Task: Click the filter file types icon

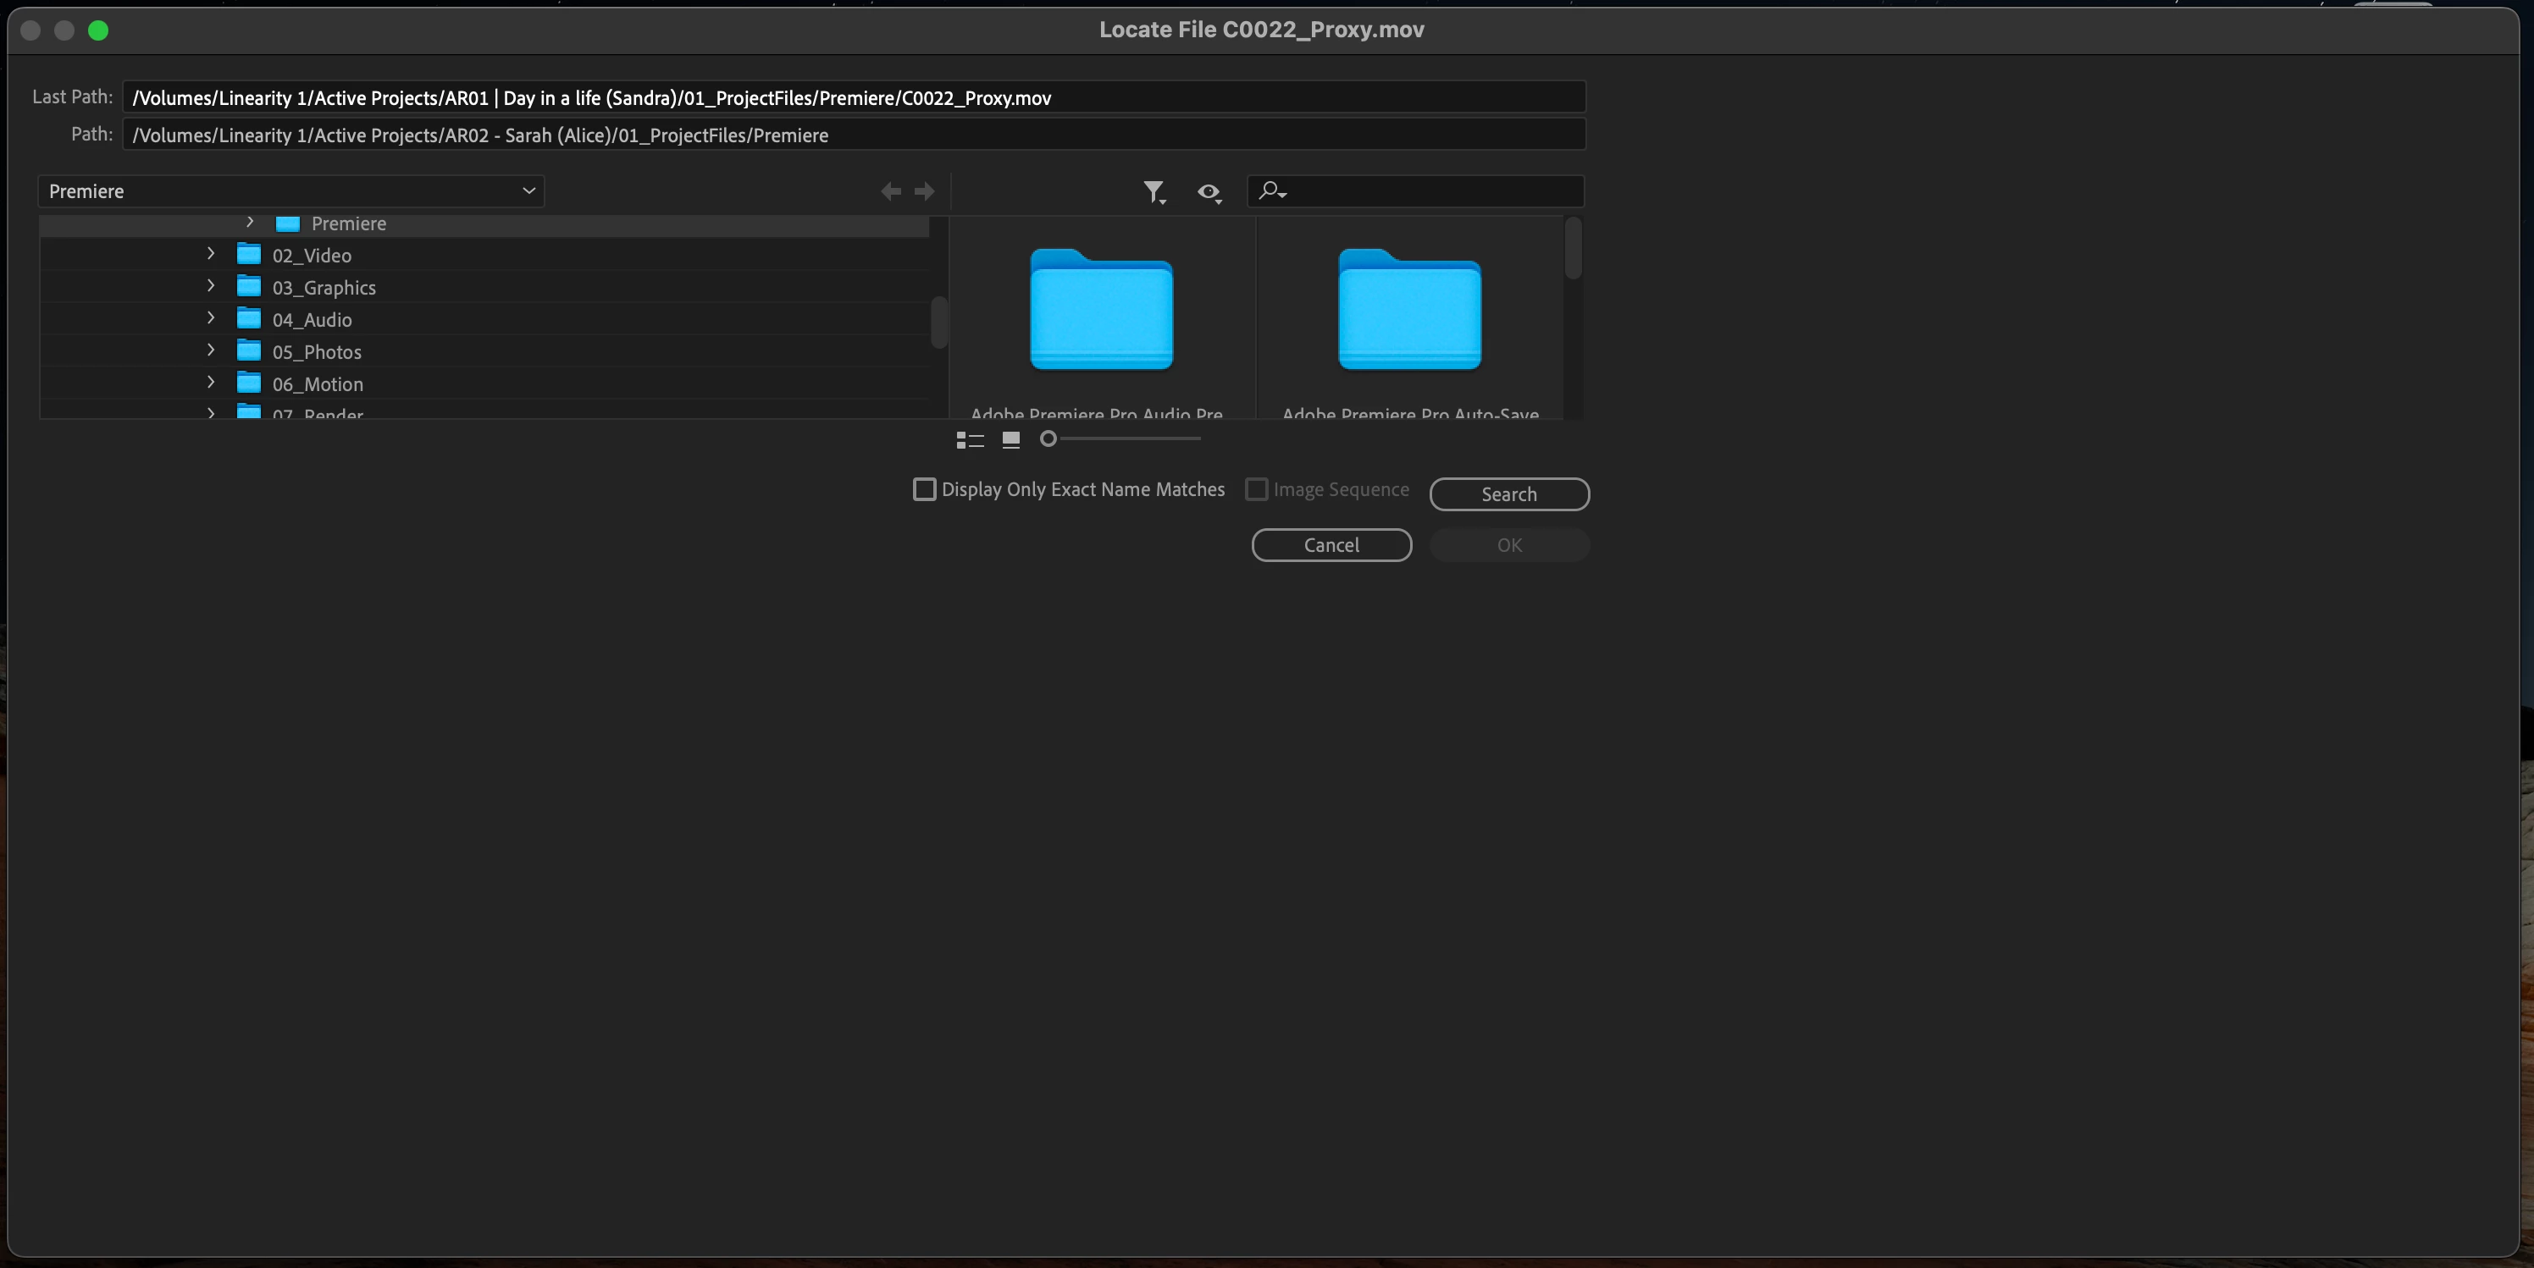Action: [x=1153, y=191]
